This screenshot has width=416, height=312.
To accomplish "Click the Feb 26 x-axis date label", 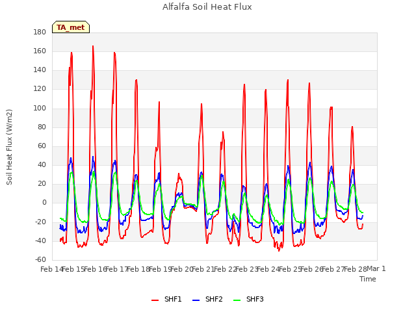I will tap(312, 269).
